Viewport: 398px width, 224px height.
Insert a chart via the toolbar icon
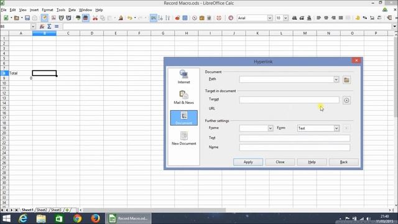pyautogui.click(x=177, y=18)
